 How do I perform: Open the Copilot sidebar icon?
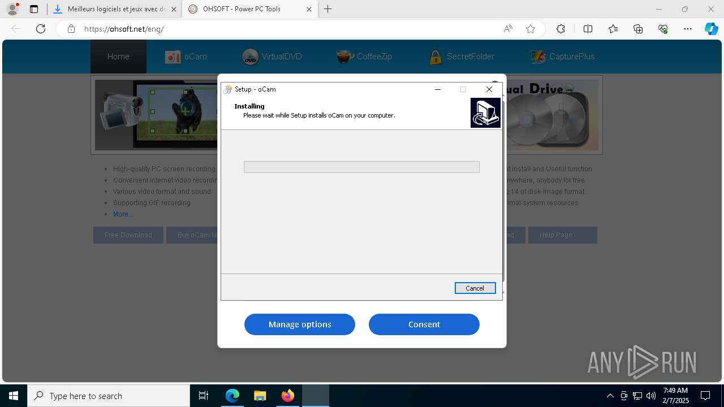711,29
